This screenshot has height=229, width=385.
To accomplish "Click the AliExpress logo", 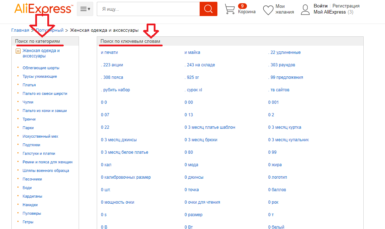I will (x=43, y=8).
